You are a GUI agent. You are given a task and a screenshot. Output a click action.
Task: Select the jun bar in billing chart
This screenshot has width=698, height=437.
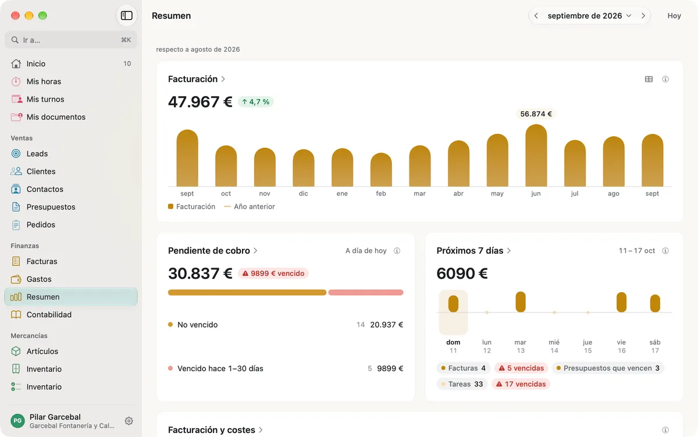click(536, 155)
